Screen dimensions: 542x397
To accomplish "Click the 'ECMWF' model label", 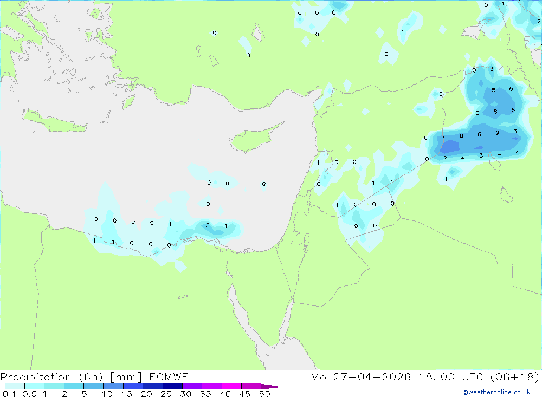I will pos(169,377).
